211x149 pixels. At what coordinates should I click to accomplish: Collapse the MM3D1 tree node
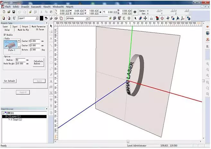(3, 113)
